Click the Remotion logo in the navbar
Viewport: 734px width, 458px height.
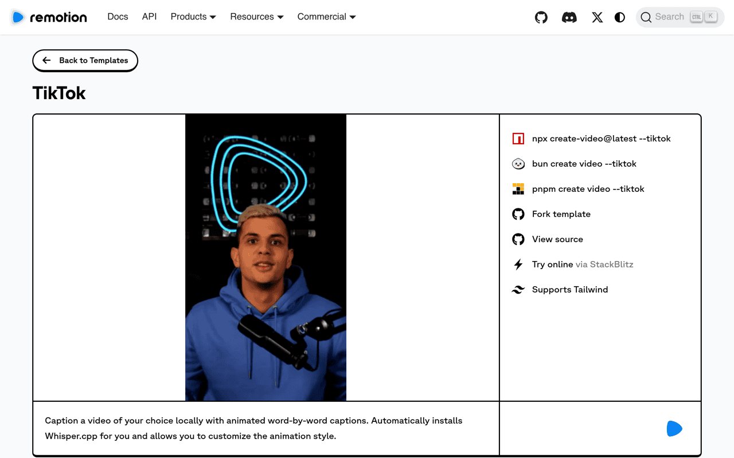(x=49, y=17)
